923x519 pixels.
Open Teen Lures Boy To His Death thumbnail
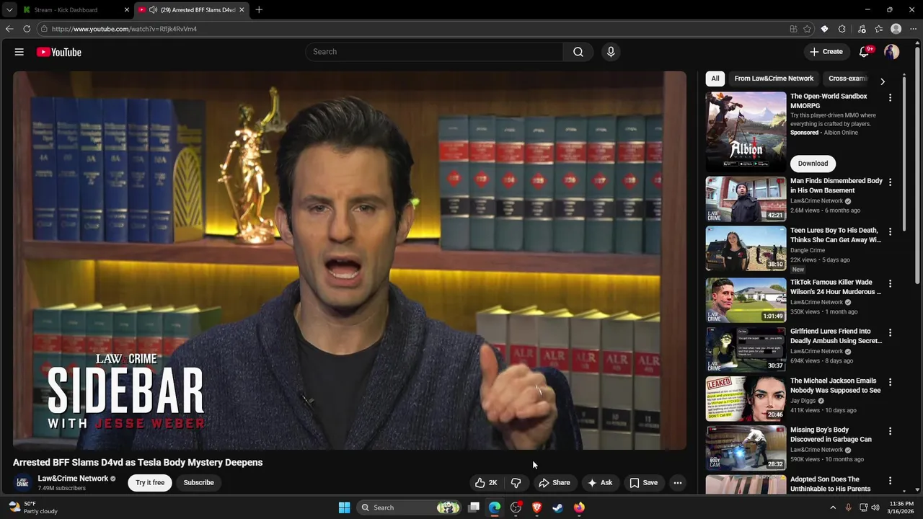746,249
